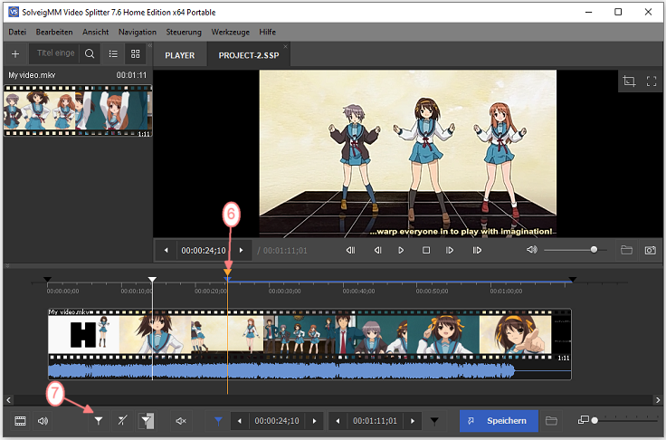Switch media library to list view
The height and width of the screenshot is (440, 666).
[113, 53]
